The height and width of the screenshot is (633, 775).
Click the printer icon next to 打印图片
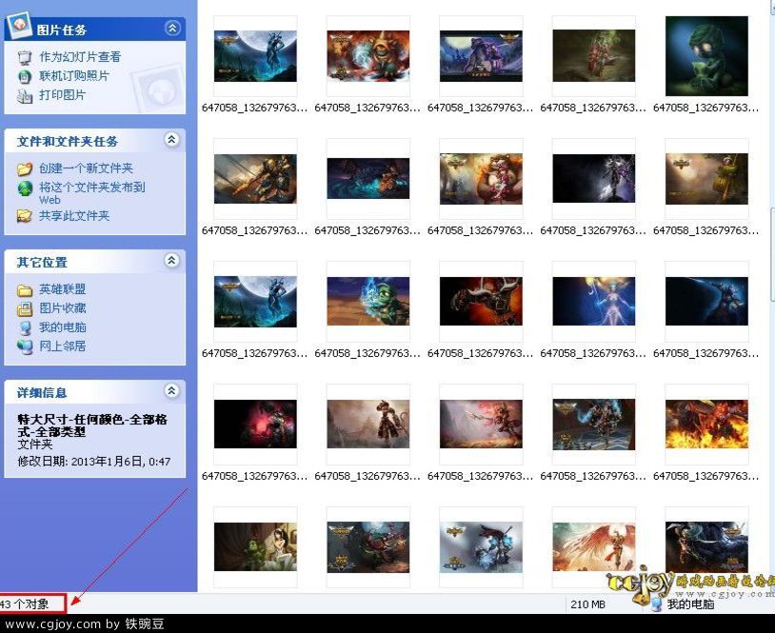click(x=25, y=95)
